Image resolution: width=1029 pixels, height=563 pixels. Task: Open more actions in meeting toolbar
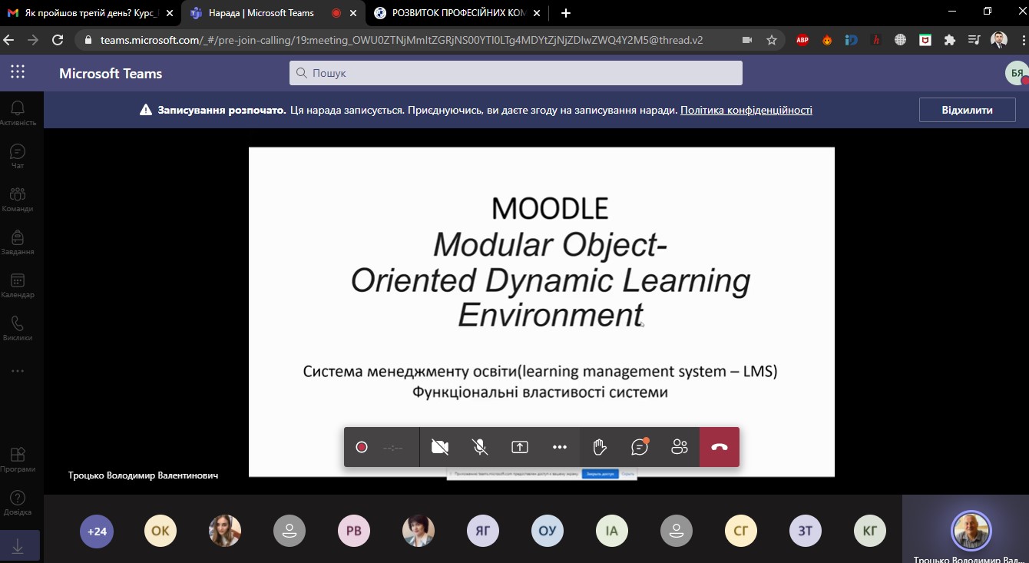click(560, 447)
